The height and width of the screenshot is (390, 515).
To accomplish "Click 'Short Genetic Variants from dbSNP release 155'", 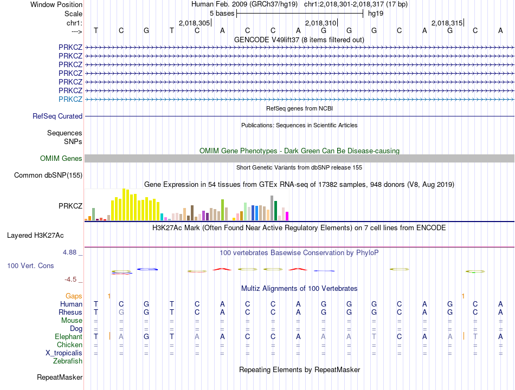I will click(x=299, y=167).
